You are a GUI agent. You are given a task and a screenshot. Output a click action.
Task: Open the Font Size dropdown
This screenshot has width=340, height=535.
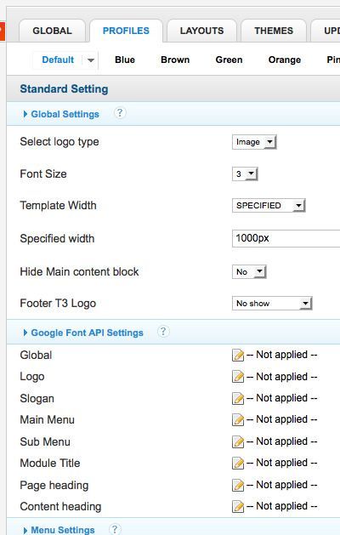(x=245, y=174)
